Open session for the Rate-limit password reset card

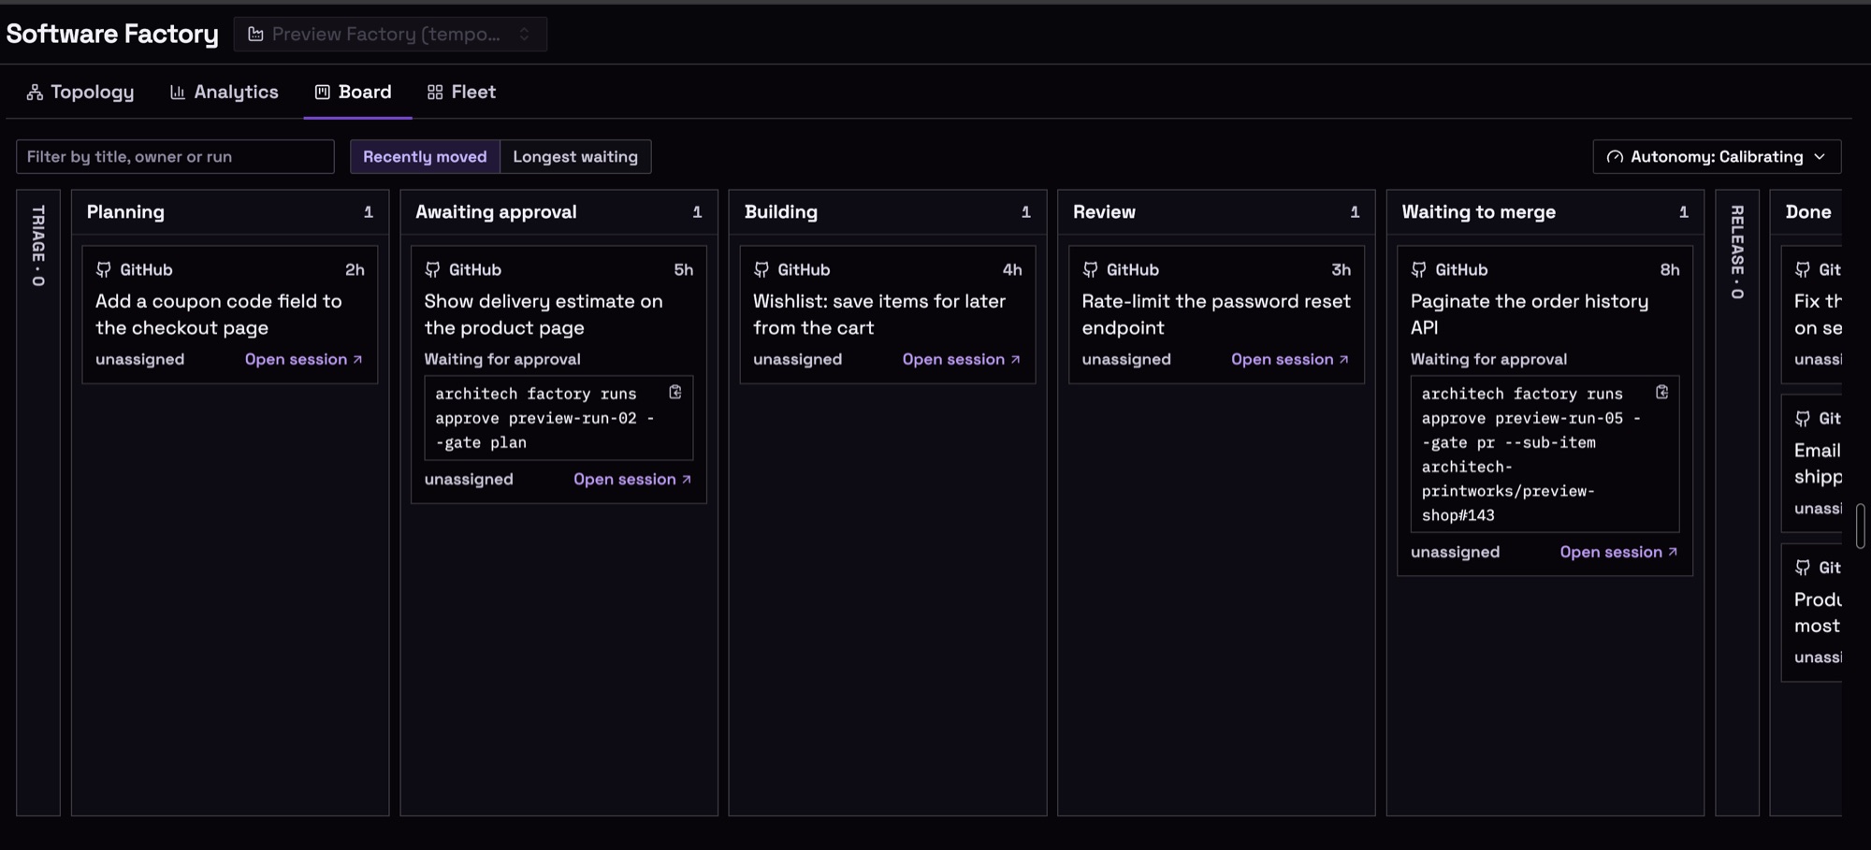1290,359
